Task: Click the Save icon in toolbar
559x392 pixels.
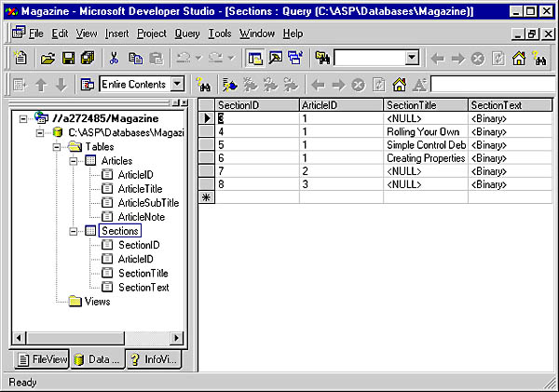Action: (68, 58)
